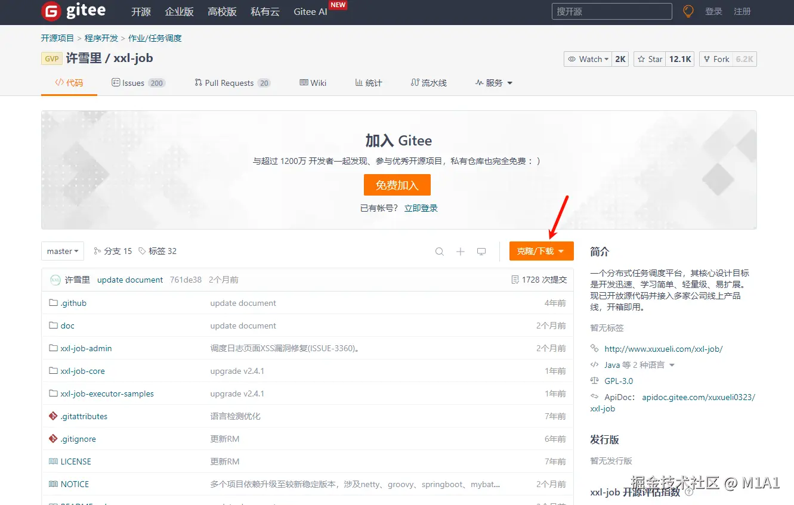
Task: Click the 调度日志页面XSS漏洞修复 commit message
Action: pyautogui.click(x=286, y=348)
